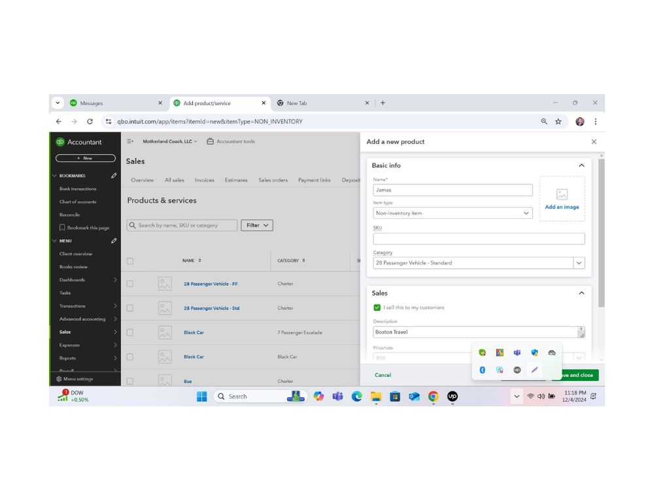Open Outlook from taskbar
Screen dimensions: 654x490
[x=414, y=397]
